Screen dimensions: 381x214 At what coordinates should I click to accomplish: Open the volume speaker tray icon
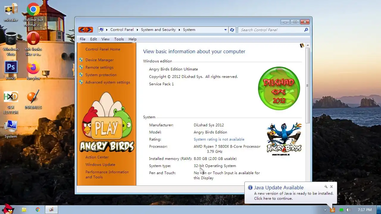349,210
